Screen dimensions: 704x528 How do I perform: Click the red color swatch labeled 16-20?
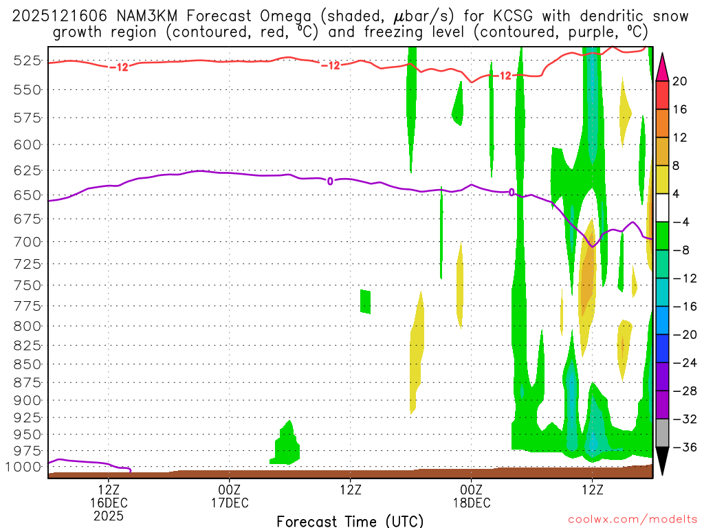[662, 95]
